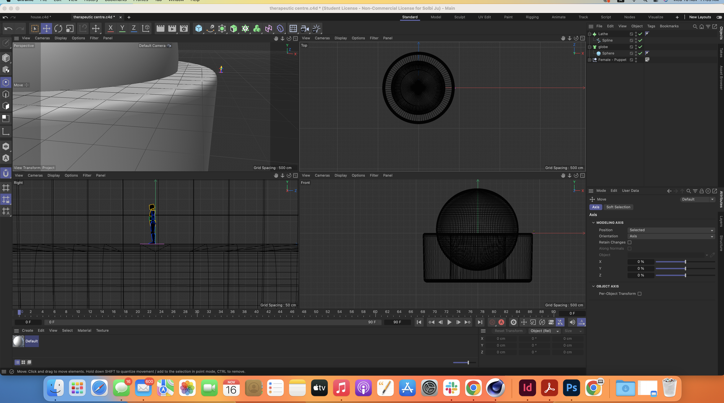
Task: Open the Symmetry pink modifier icon
Action: (x=268, y=29)
